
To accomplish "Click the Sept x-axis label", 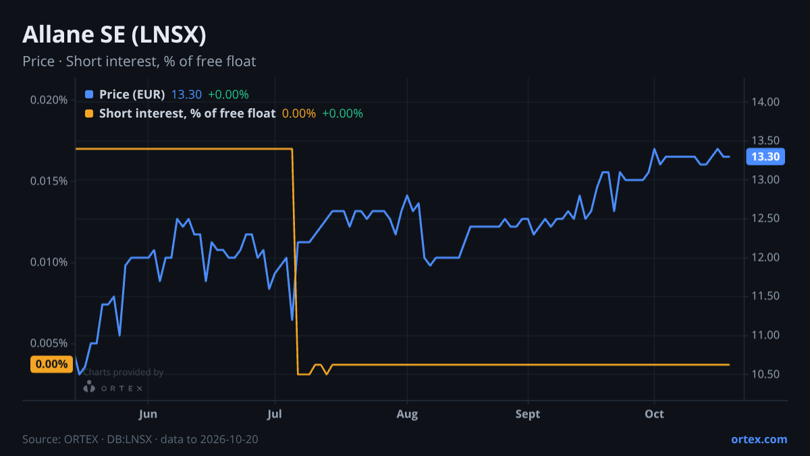I will tap(528, 414).
